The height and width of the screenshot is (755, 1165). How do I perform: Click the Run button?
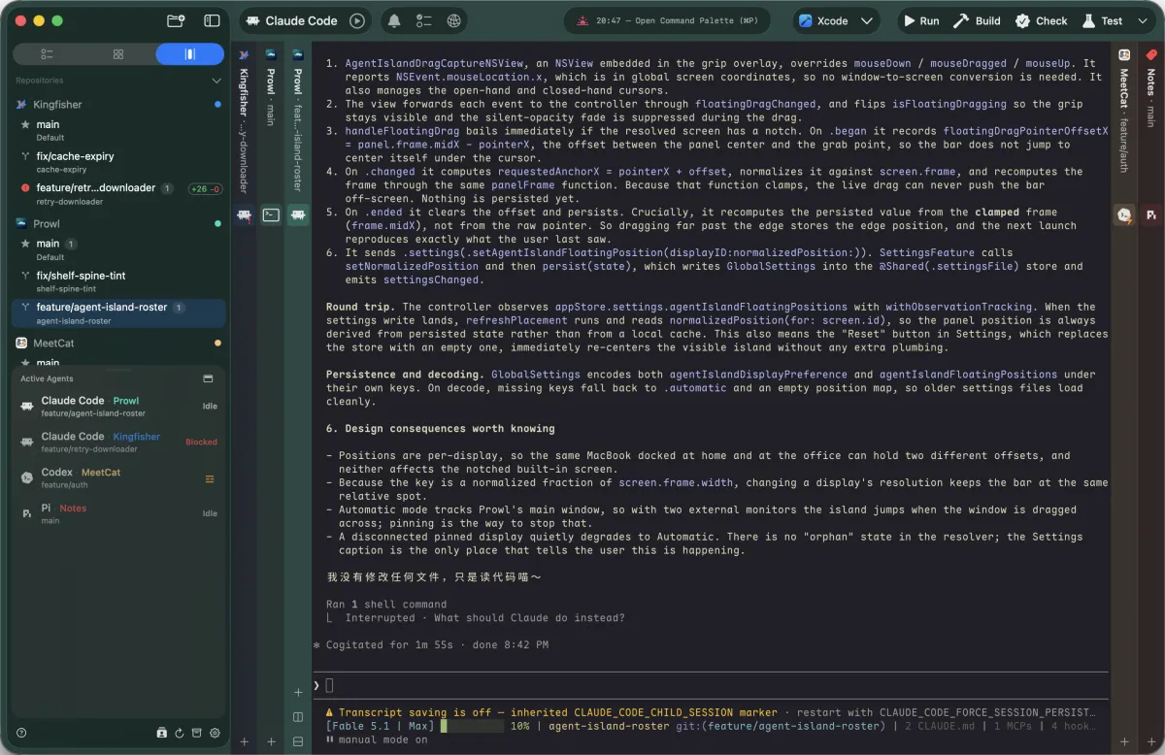pyautogui.click(x=920, y=20)
